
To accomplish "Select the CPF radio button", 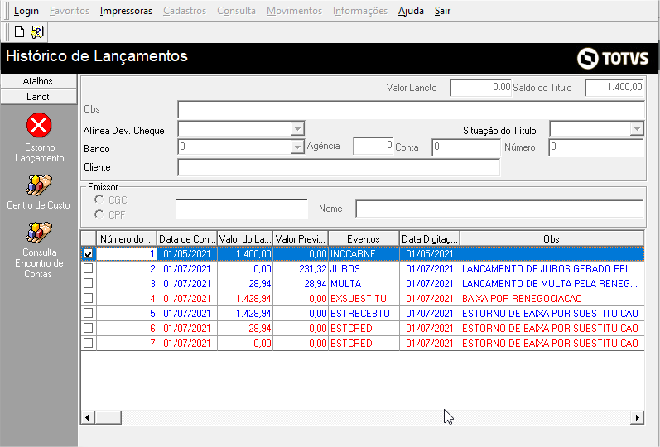I will 99,214.
